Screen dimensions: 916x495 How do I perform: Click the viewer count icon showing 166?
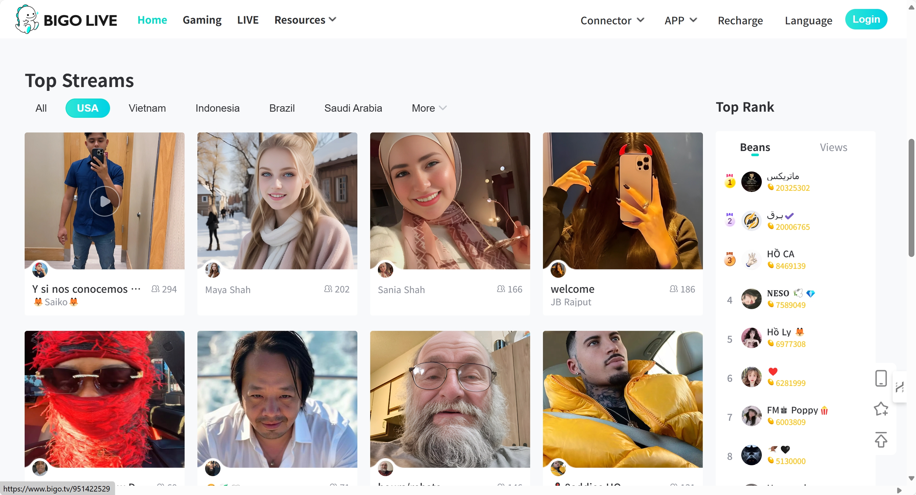point(501,289)
